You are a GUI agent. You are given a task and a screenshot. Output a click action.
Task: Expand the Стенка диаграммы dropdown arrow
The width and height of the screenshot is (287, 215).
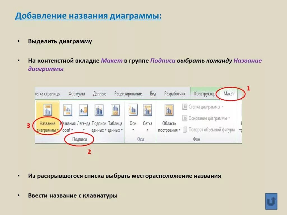[x=222, y=107]
